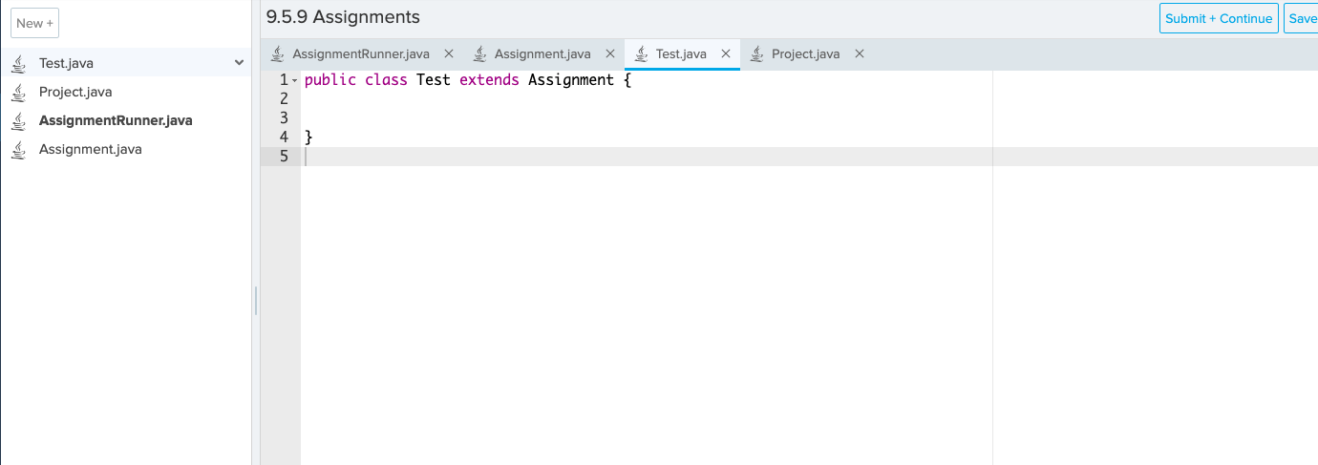Viewport: 1318px width, 465px height.
Task: Close the Assignment.java tab
Action: 610,53
